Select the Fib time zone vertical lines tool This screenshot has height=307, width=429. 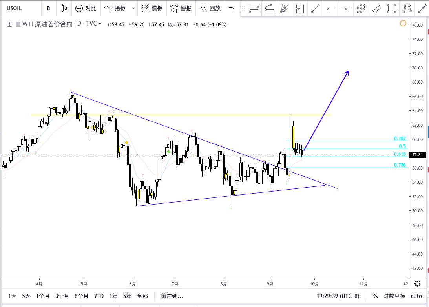click(x=300, y=9)
